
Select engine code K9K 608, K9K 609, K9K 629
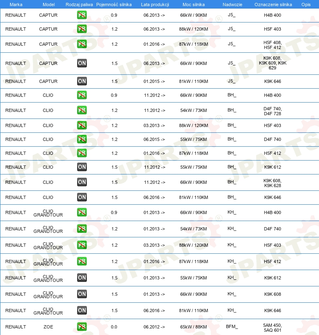pyautogui.click(x=272, y=63)
